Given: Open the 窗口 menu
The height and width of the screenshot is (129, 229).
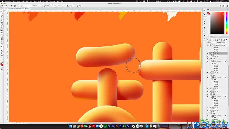Looking at the screenshot, I should (58, 1).
